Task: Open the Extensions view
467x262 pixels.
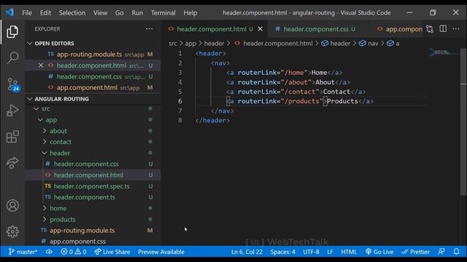Action: click(12, 136)
